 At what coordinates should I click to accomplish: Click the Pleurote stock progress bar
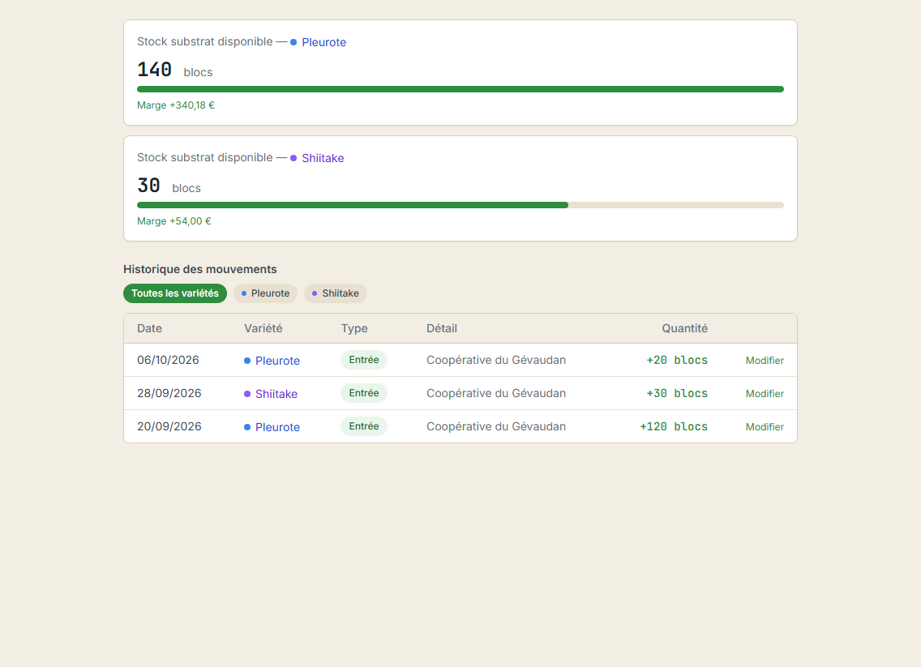pyautogui.click(x=460, y=89)
